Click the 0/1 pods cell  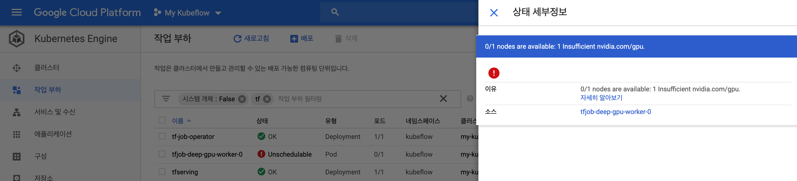point(379,154)
